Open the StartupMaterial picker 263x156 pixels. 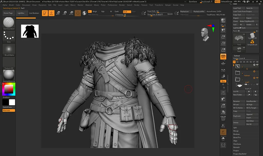pos(9,76)
